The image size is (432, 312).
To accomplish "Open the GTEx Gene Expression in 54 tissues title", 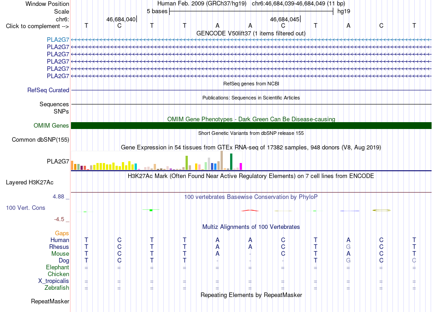I will (x=251, y=148).
